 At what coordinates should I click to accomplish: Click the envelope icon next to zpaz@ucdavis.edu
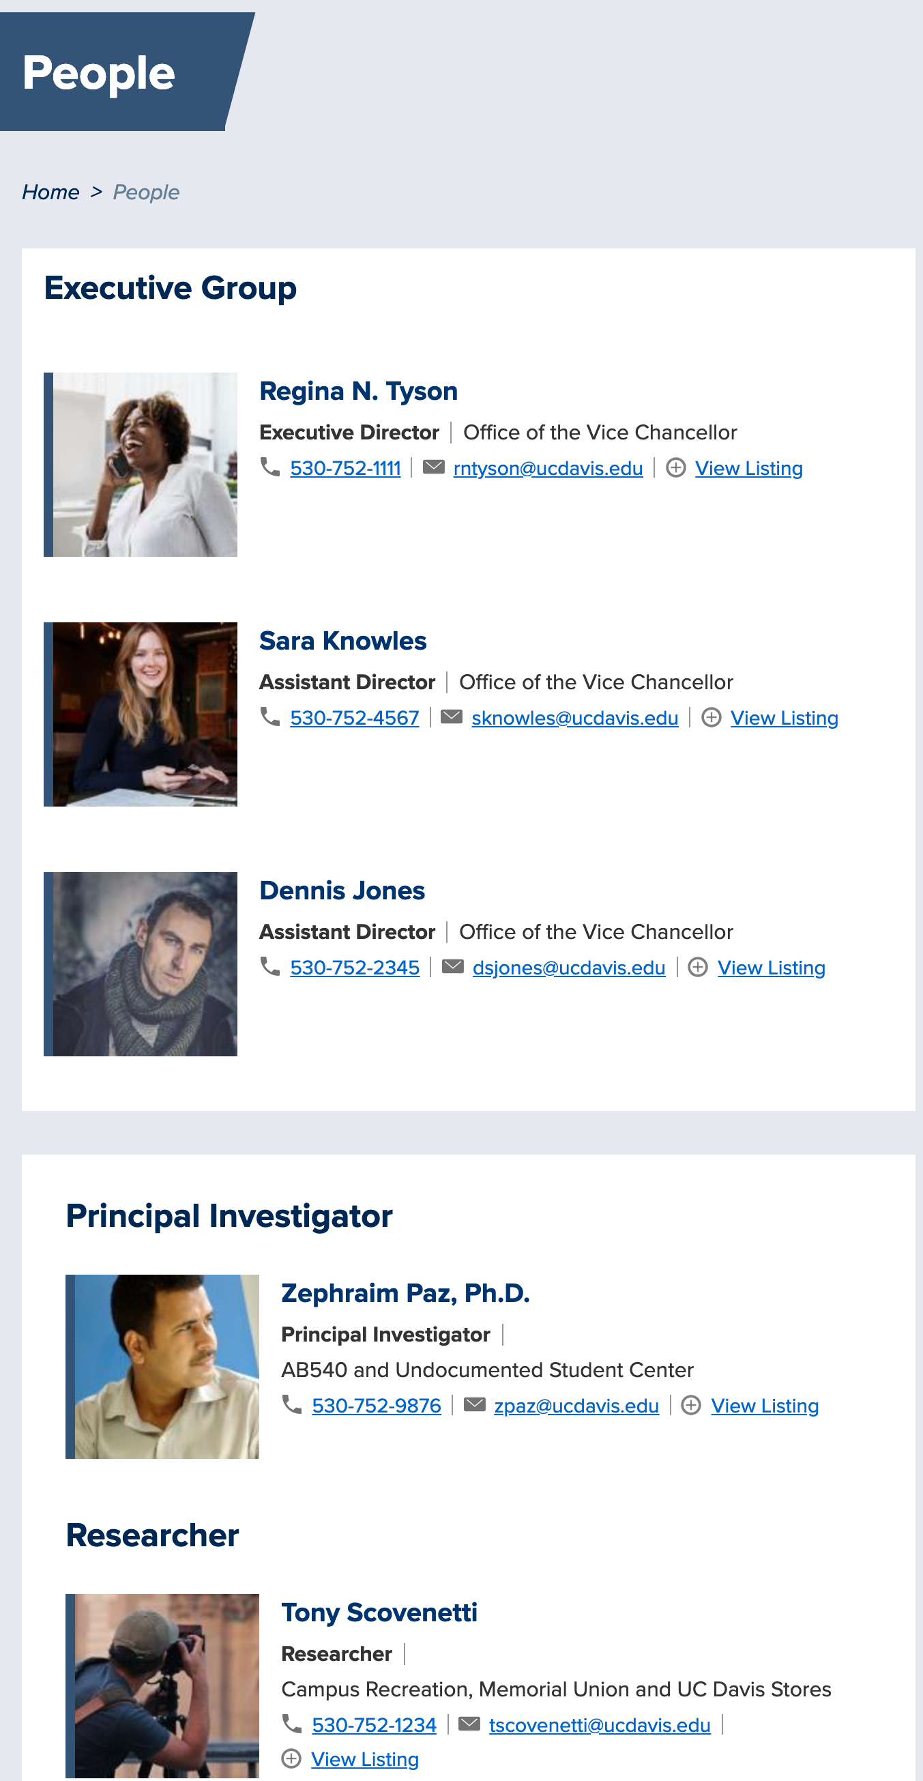click(x=474, y=1405)
